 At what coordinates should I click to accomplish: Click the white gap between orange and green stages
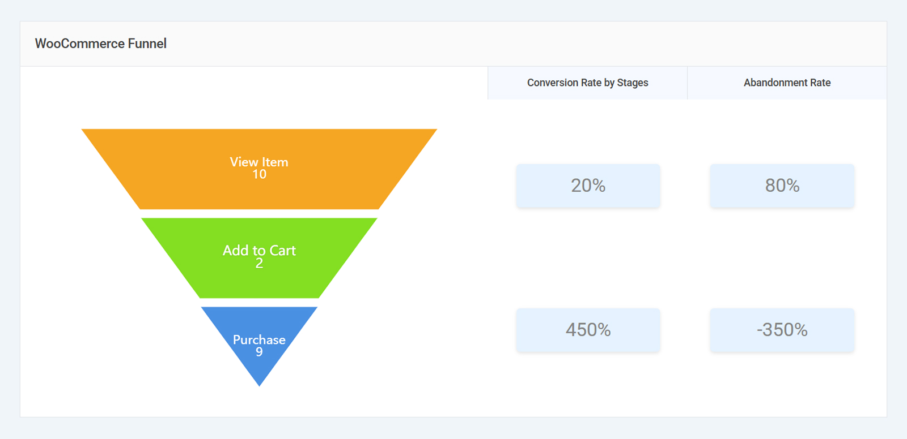coord(259,214)
